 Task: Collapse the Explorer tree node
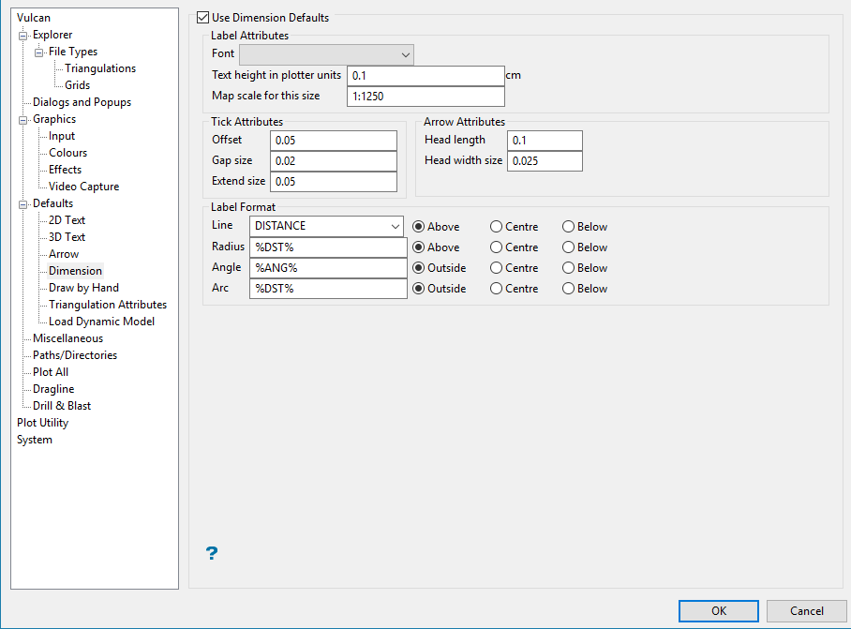22,36
